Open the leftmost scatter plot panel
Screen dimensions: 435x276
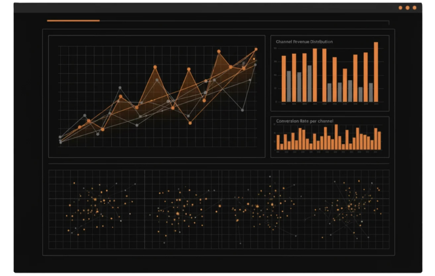pyautogui.click(x=97, y=209)
